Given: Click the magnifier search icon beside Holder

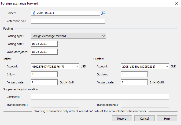Looking at the screenshot, I should click(x=103, y=13).
